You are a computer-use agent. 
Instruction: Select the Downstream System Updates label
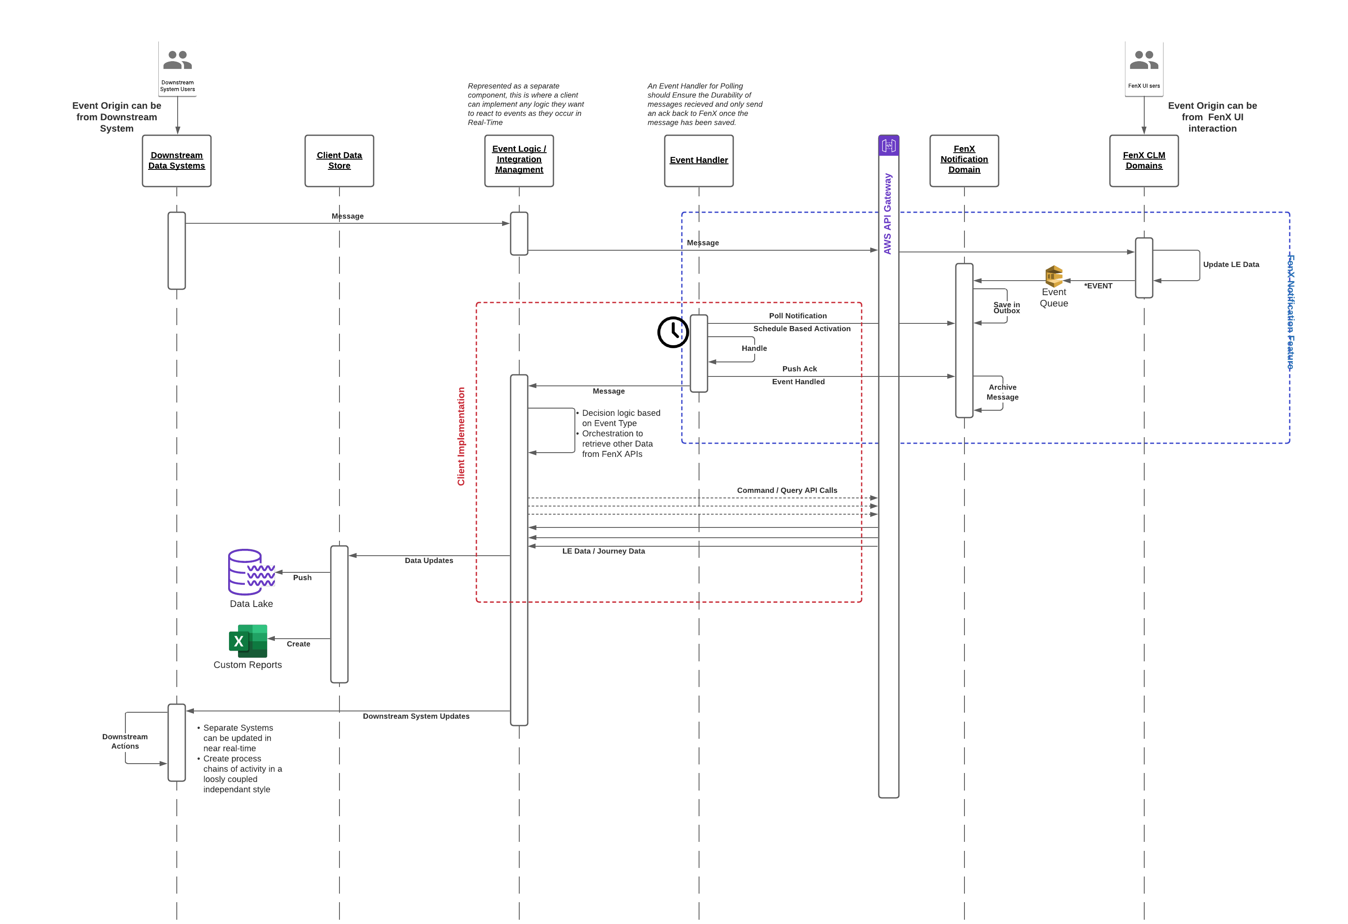[416, 716]
